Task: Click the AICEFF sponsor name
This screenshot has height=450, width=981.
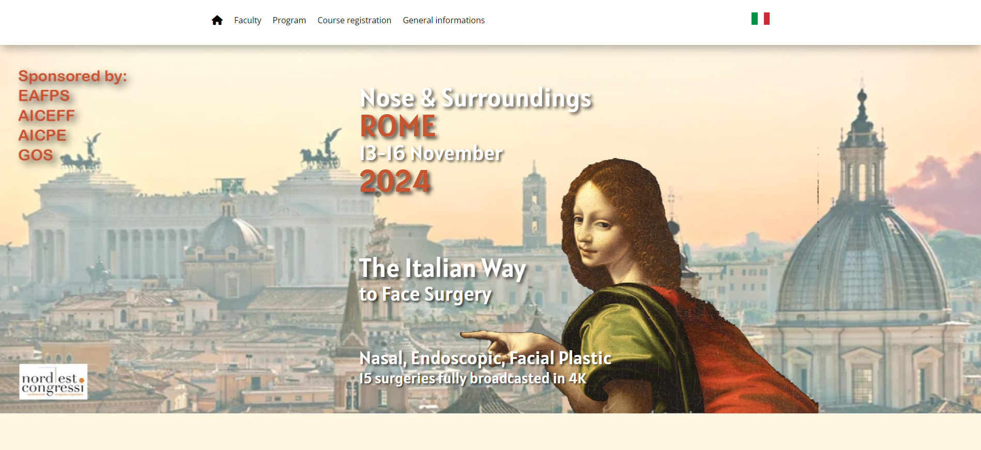Action: point(47,115)
